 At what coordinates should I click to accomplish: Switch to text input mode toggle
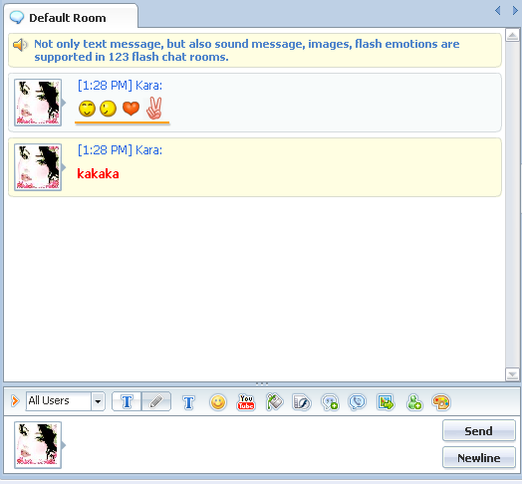[127, 401]
